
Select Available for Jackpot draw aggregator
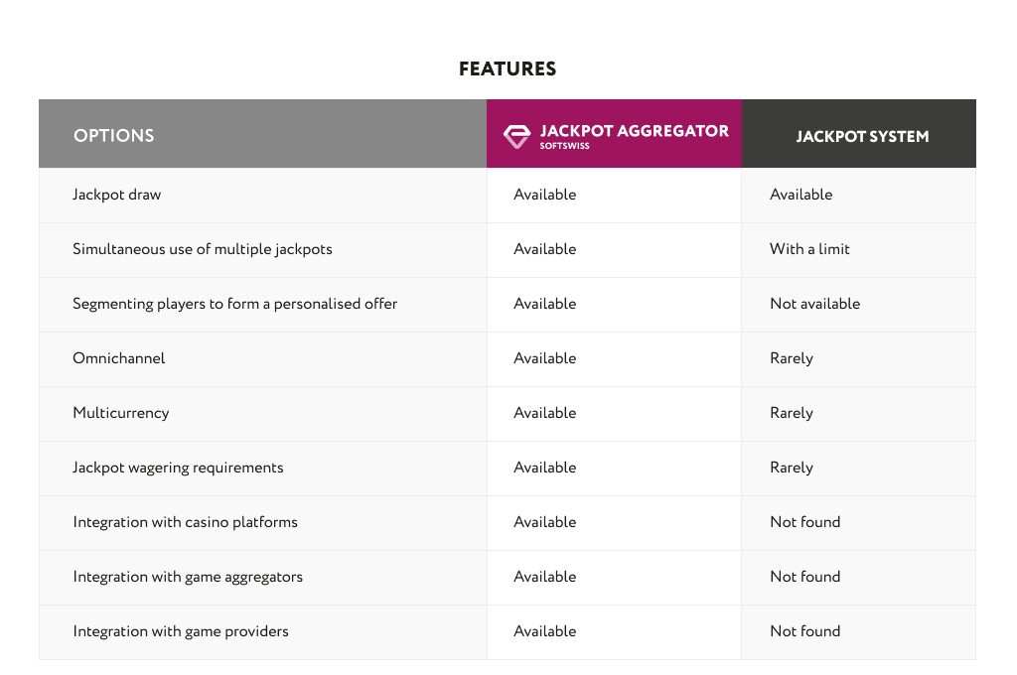544,195
